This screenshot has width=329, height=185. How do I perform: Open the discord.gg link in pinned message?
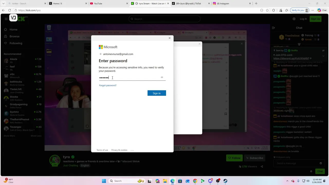coord(291,58)
